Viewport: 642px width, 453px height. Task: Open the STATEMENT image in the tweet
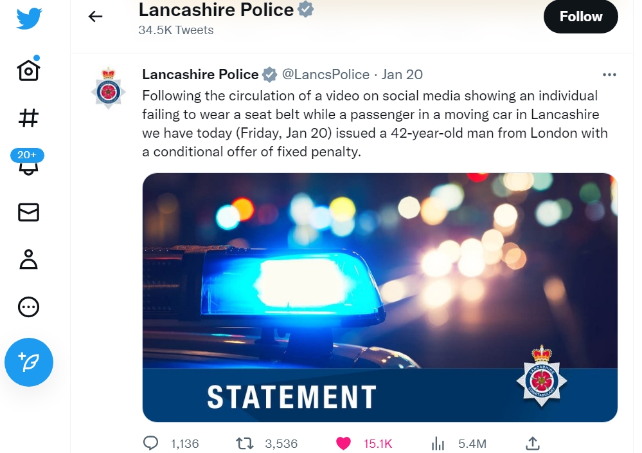[x=380, y=297]
